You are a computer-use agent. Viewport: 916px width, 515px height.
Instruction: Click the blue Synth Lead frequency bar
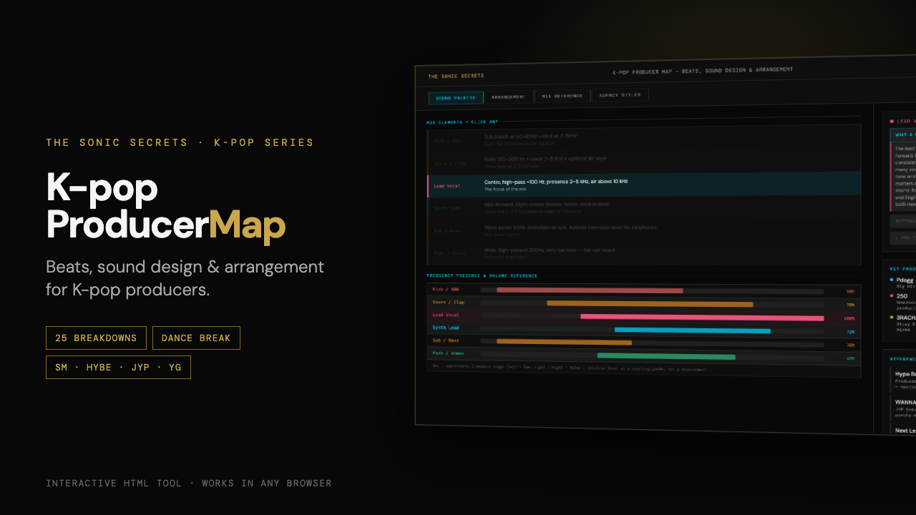point(693,330)
